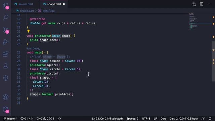The width and height of the screenshot is (215, 121).
Task: Select the shape.dart tab
Action: click(54, 4)
